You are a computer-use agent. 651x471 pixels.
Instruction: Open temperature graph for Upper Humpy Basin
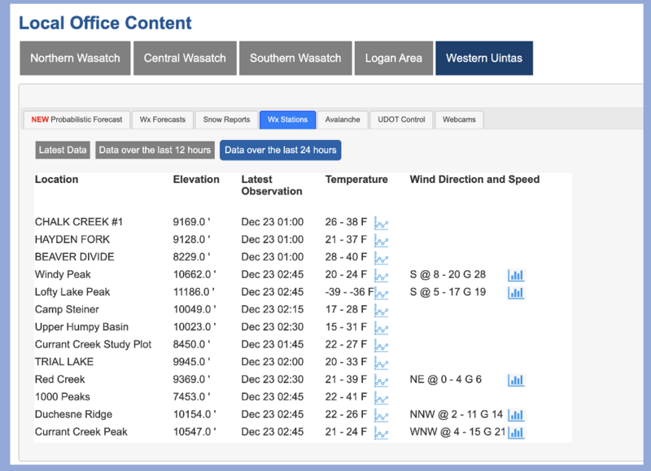[381, 328]
